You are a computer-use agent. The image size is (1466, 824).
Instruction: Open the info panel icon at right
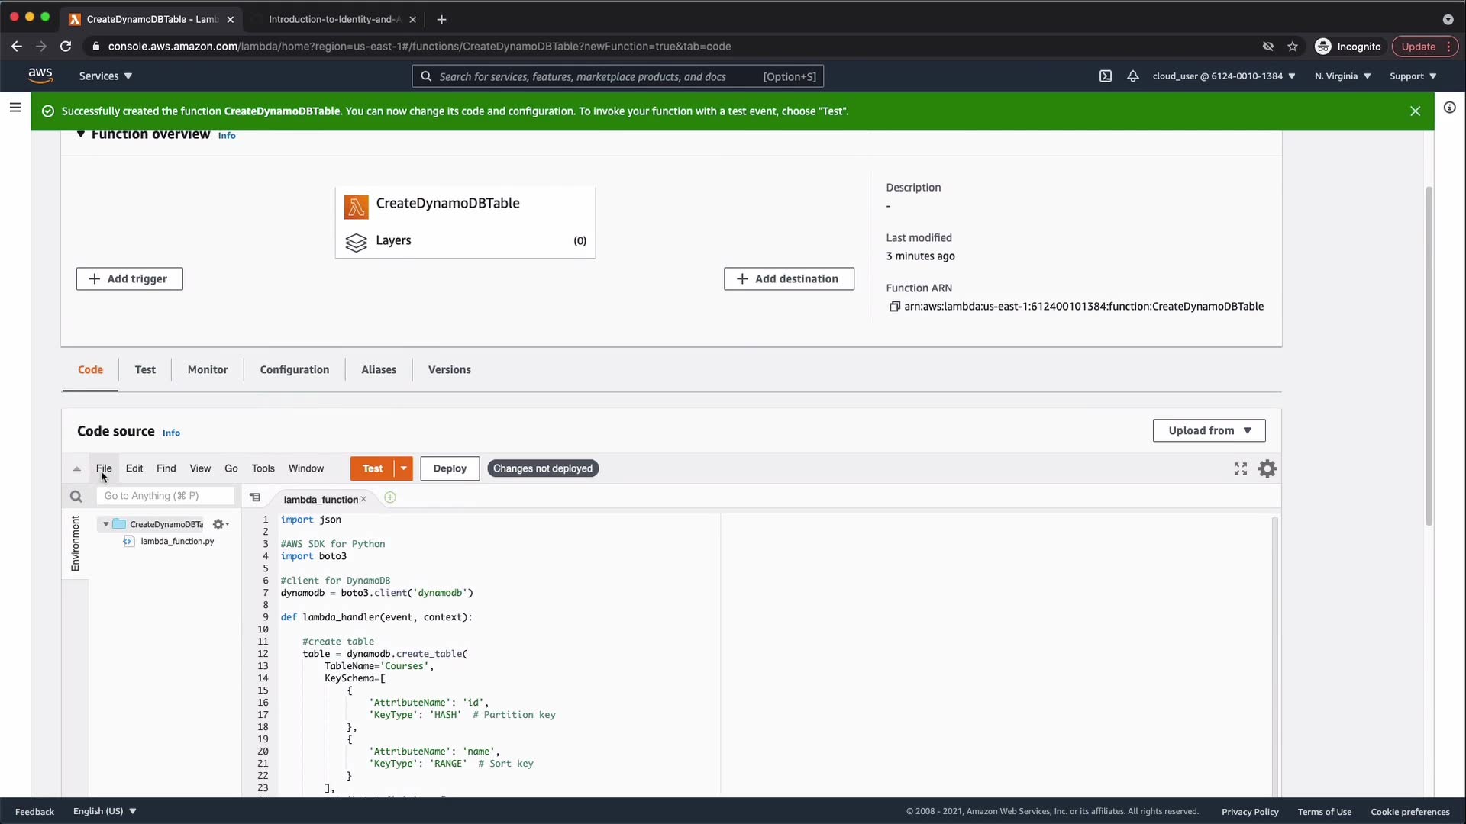click(x=1449, y=108)
